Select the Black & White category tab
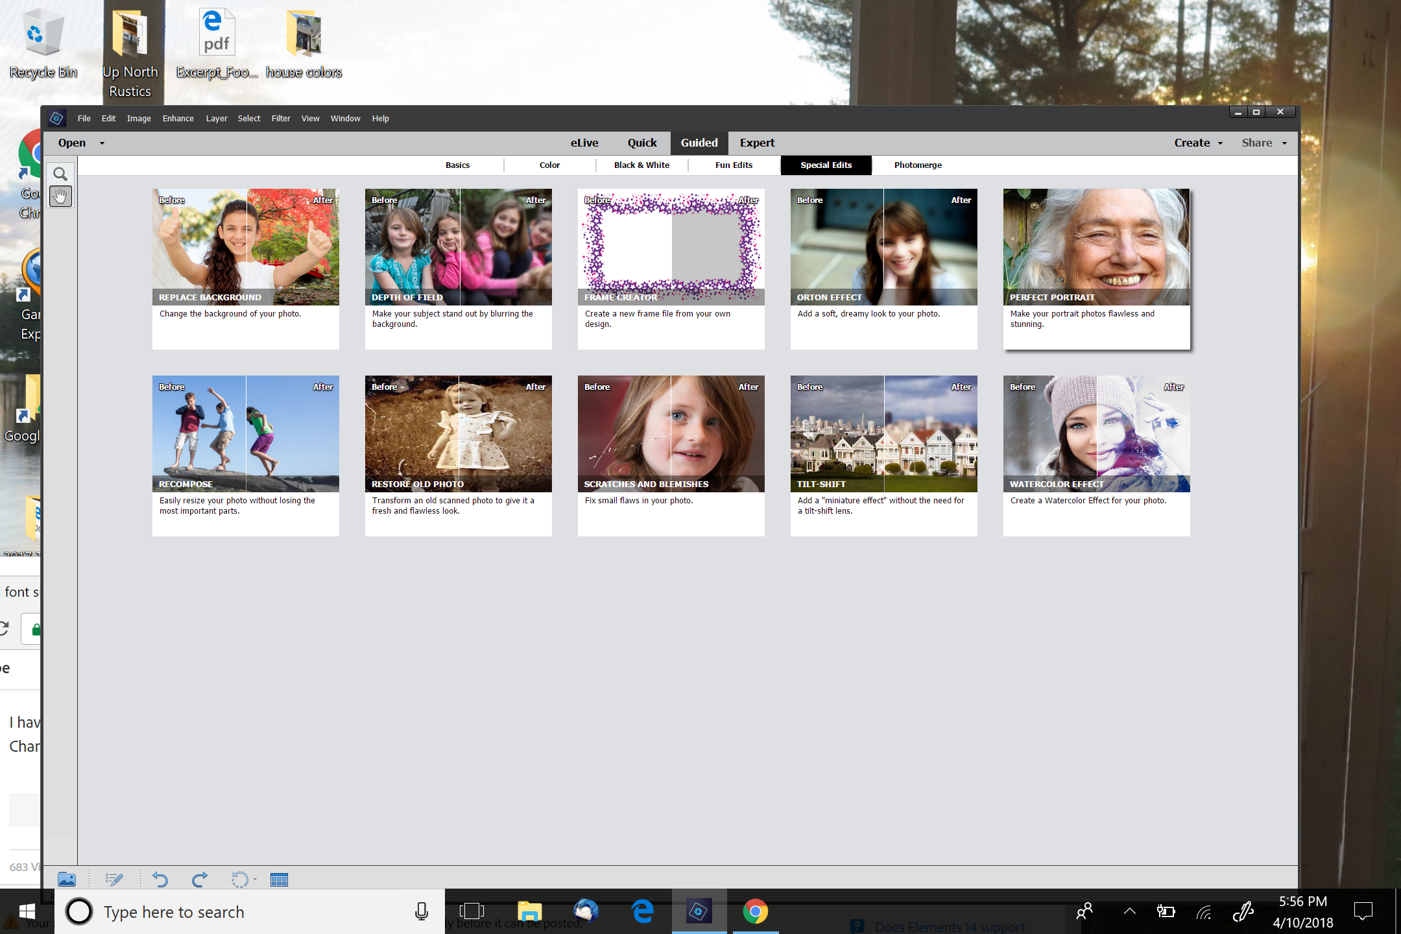Viewport: 1401px width, 934px height. (x=641, y=165)
